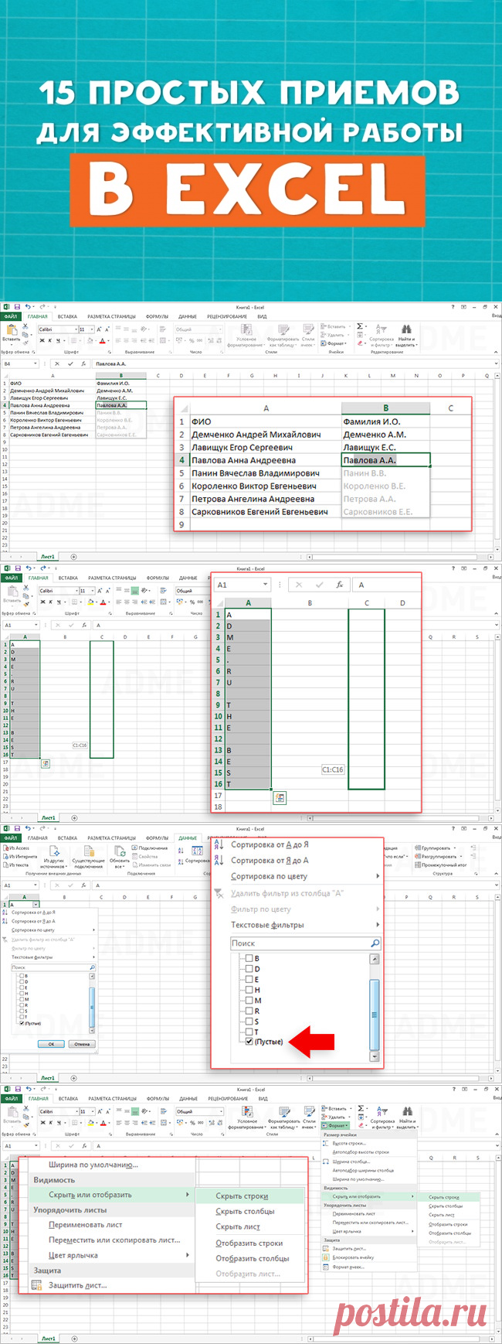Click formula bar checkmark in names-list screenshot
The width and height of the screenshot is (502, 1344).
(x=70, y=363)
